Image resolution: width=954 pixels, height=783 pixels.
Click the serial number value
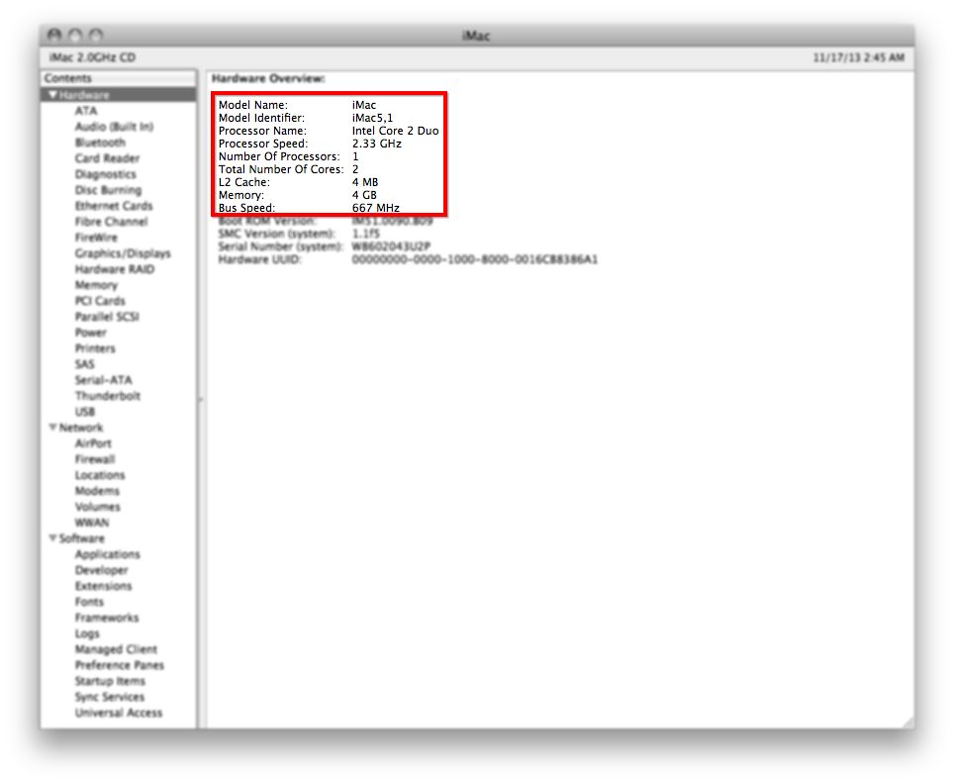tap(391, 245)
